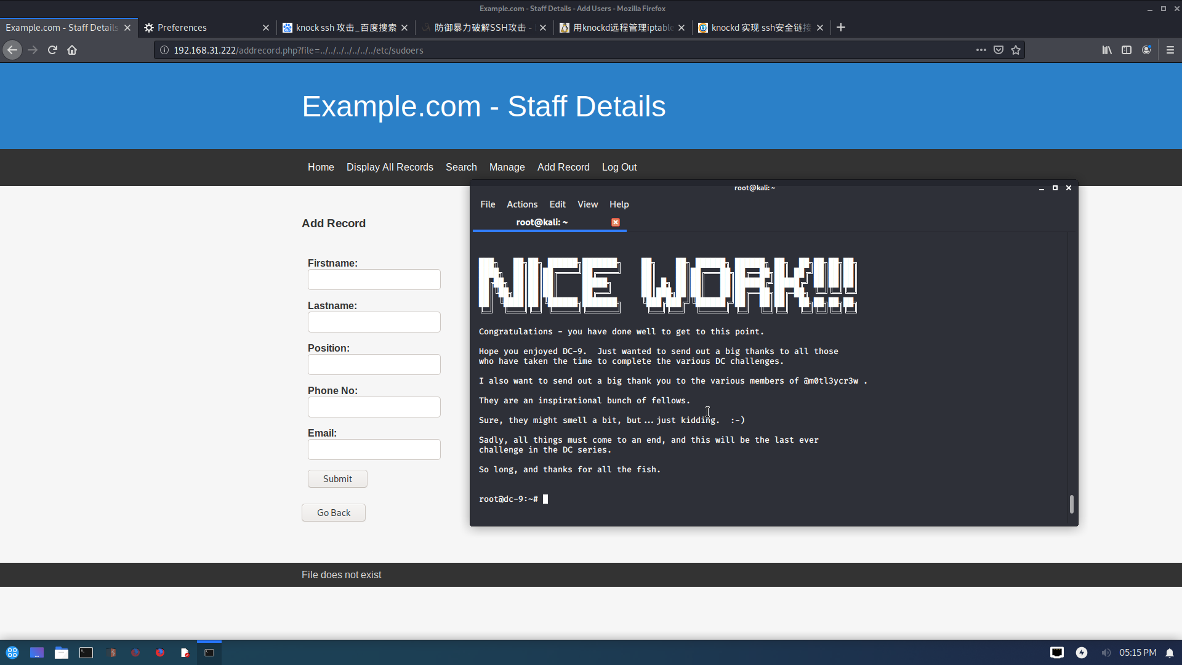Open the terminal View menu
Viewport: 1182px width, 665px height.
(x=587, y=204)
